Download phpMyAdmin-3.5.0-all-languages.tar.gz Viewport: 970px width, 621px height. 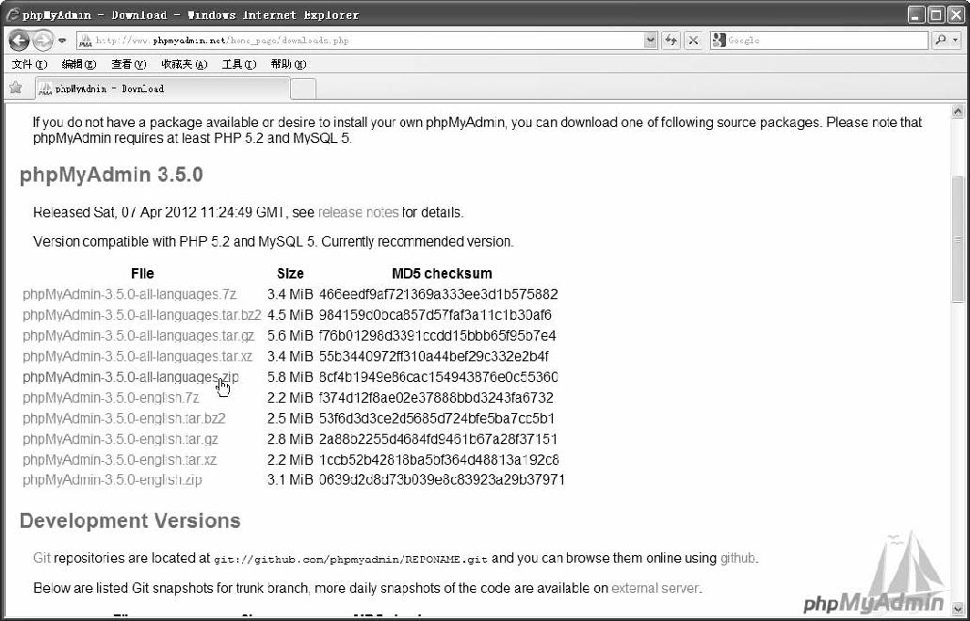138,336
